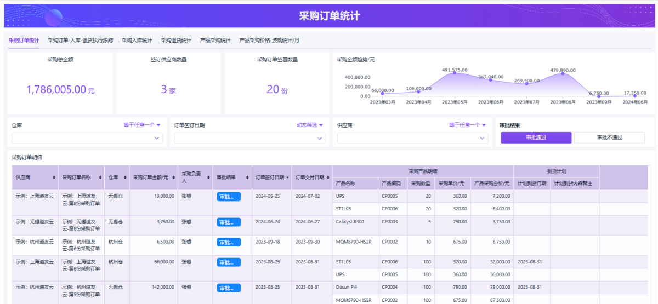This screenshot has height=304, width=658.
Task: Click sort icon on 审批结果 column
Action: click(x=247, y=177)
